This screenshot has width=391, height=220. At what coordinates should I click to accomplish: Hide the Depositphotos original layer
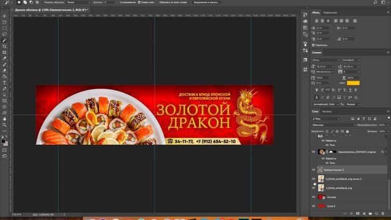(313, 152)
